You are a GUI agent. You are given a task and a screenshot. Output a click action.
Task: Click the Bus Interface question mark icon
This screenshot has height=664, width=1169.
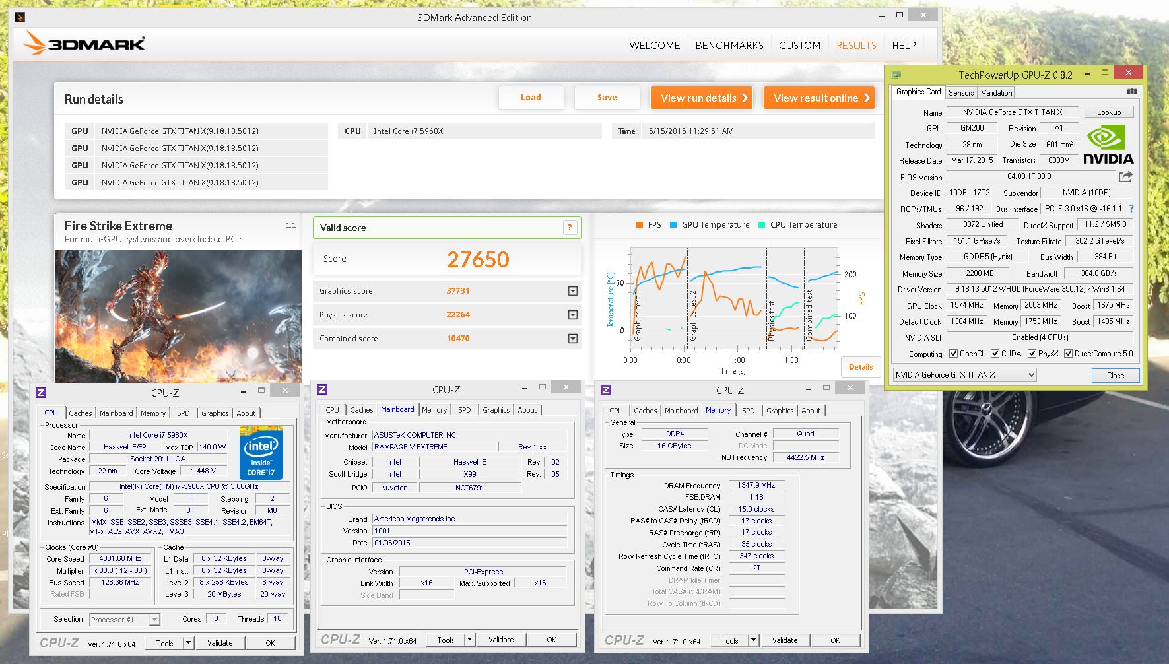[x=1131, y=209]
